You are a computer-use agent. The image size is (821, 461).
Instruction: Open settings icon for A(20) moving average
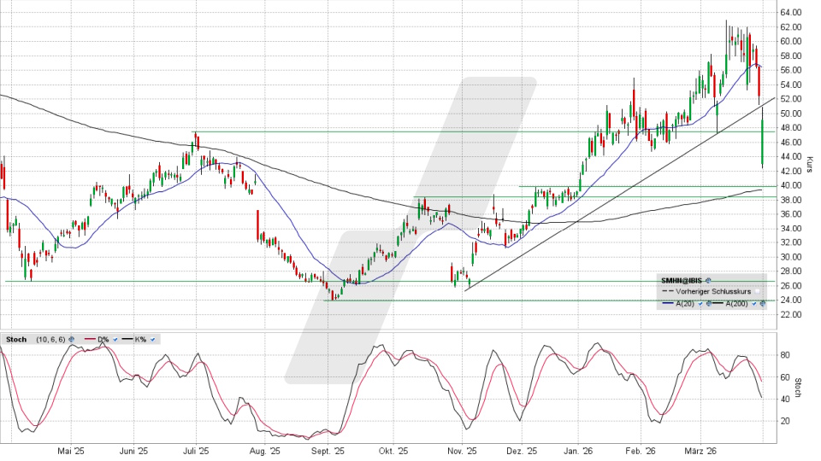tap(707, 304)
